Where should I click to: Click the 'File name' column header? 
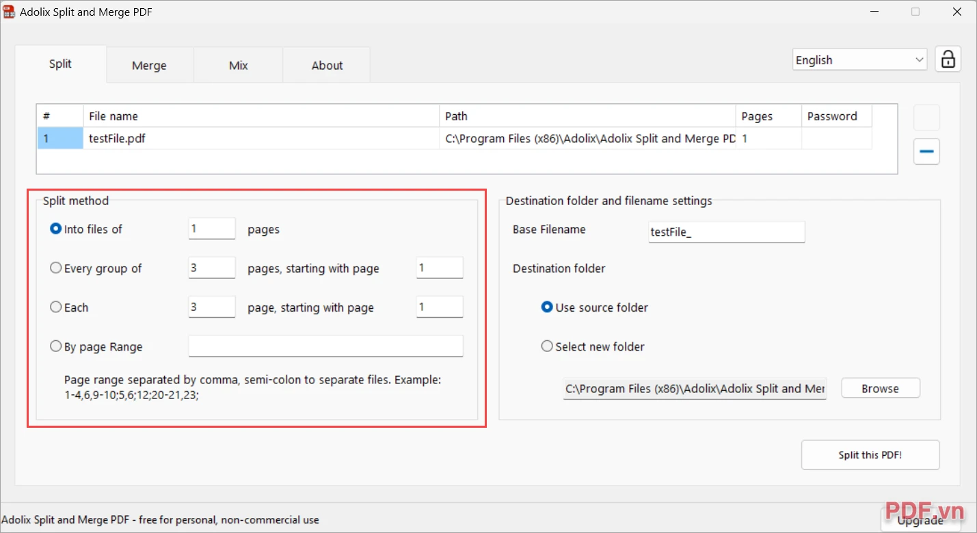pyautogui.click(x=261, y=116)
